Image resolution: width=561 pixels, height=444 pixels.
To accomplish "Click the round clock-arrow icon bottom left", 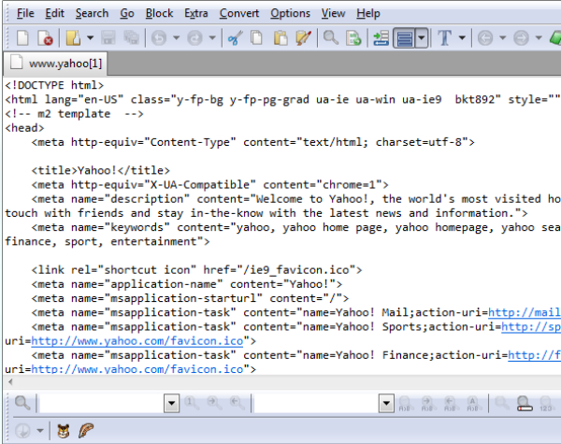I will point(22,430).
